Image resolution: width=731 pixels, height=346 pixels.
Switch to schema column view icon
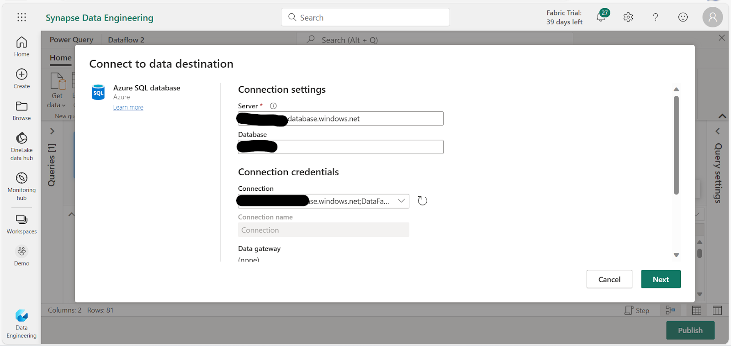[717, 310]
